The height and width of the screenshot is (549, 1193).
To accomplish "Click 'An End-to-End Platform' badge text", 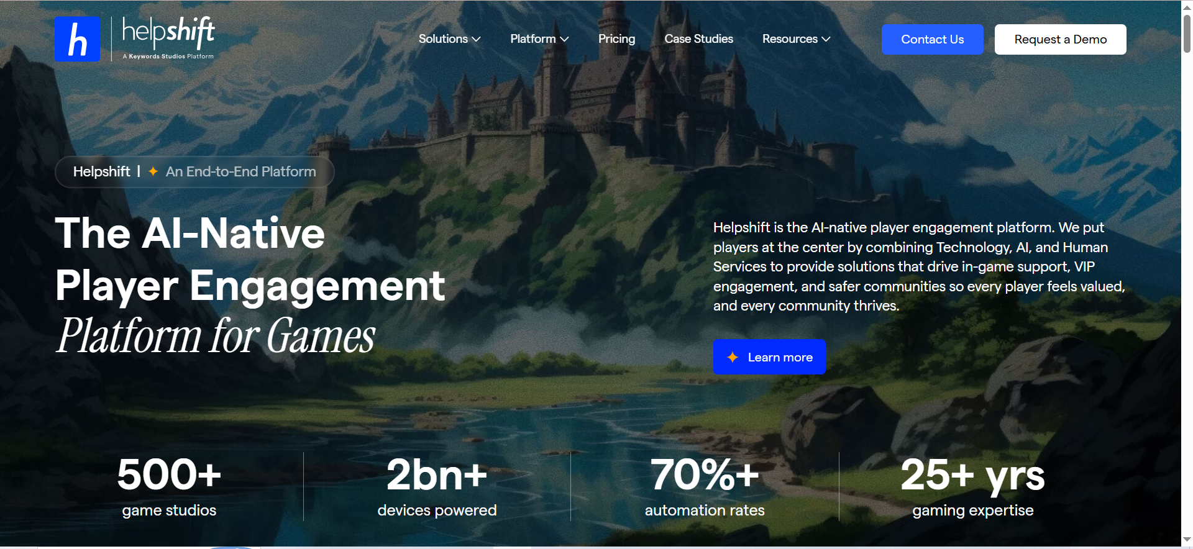I will tap(240, 171).
